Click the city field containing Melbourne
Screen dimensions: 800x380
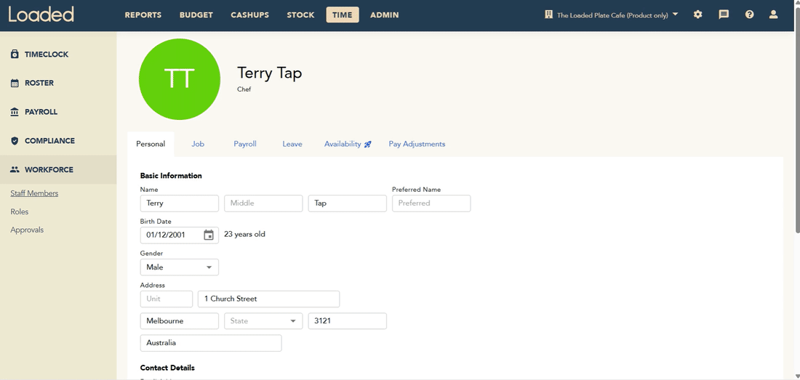click(x=180, y=321)
